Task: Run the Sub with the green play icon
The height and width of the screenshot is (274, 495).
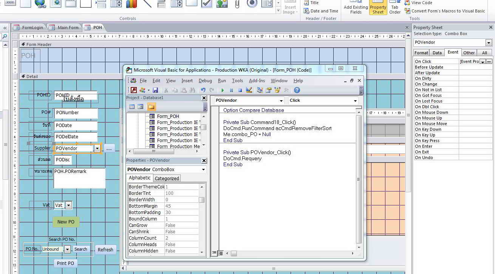Action: tap(223, 90)
